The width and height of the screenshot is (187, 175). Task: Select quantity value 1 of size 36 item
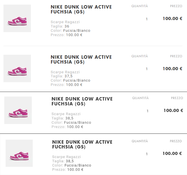[147, 19]
